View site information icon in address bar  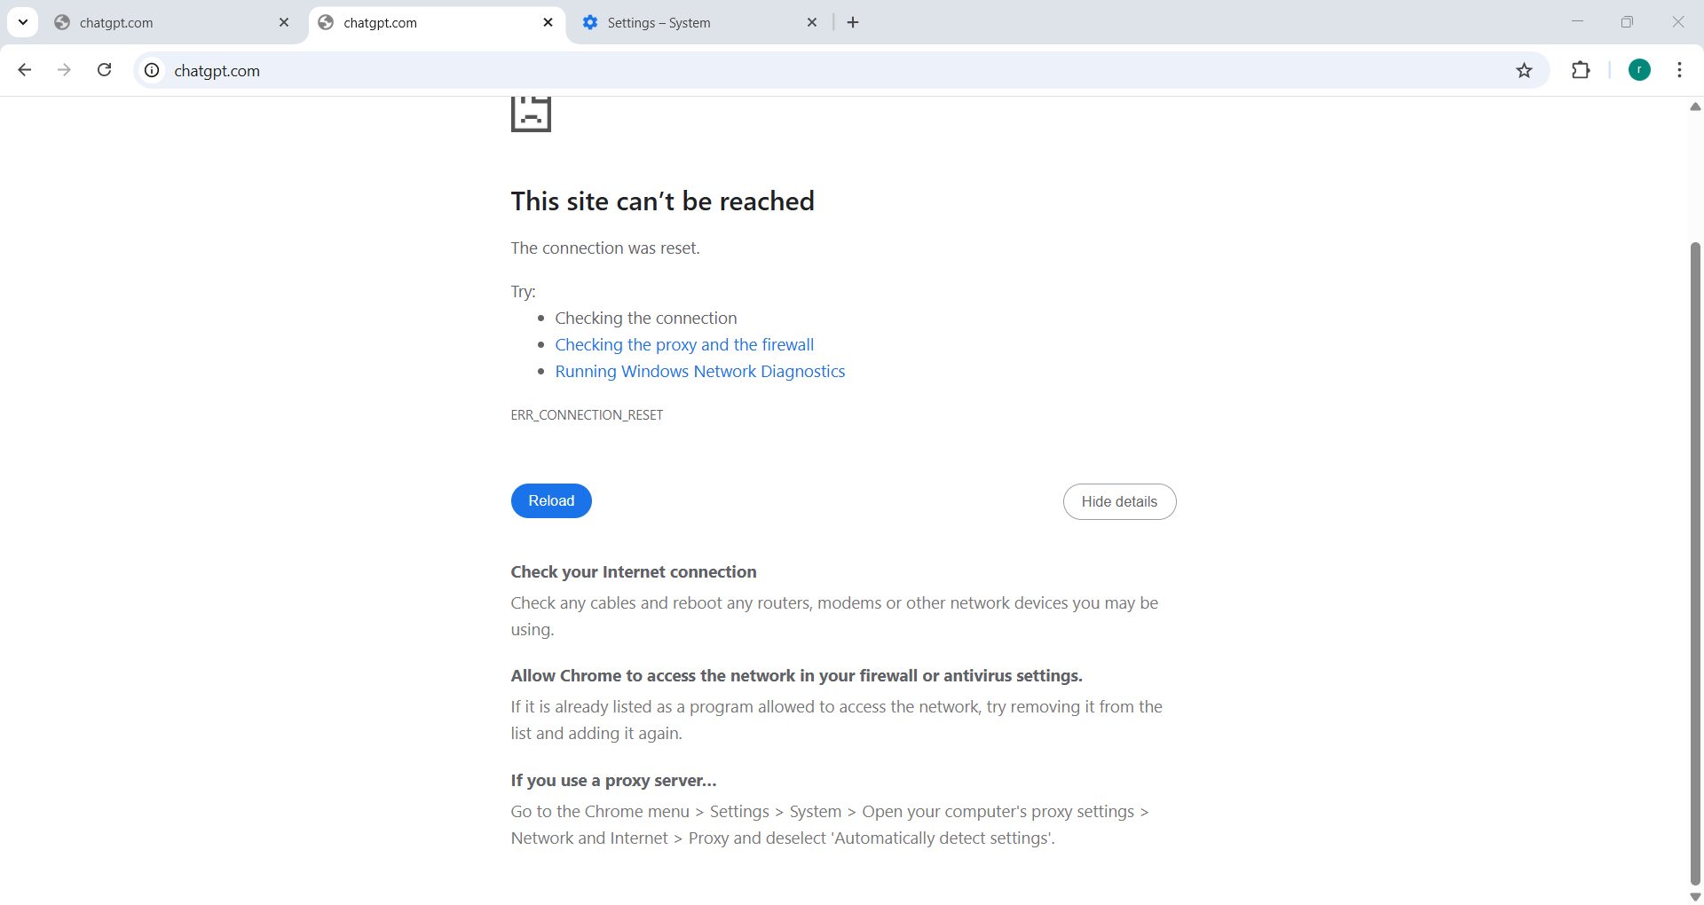tap(153, 70)
